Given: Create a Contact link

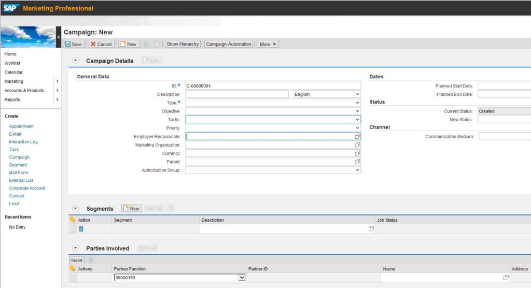Looking at the screenshot, I should coord(17,196).
